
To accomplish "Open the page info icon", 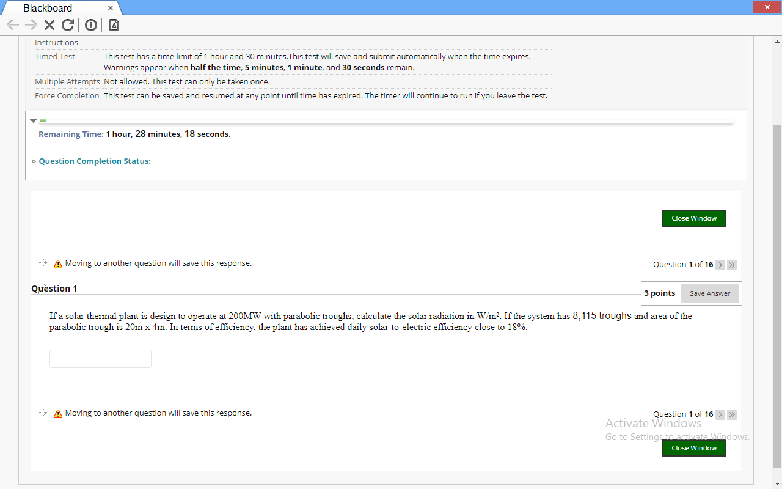I will (x=90, y=25).
